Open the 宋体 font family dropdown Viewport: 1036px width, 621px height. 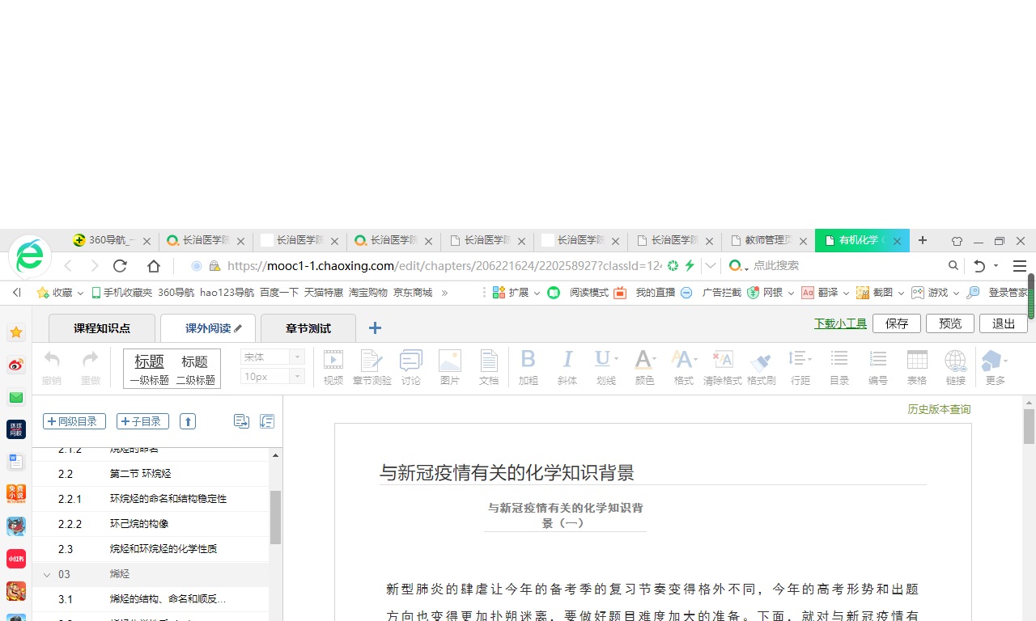click(272, 357)
